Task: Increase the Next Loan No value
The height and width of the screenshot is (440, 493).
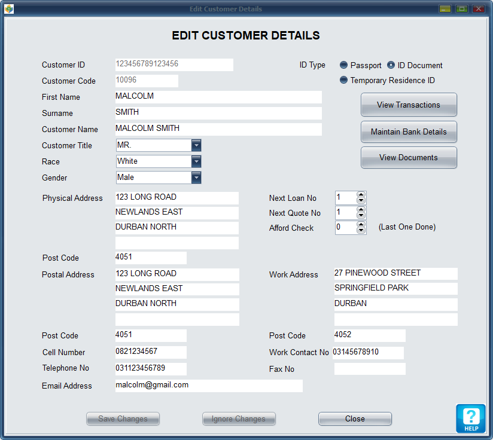Action: (361, 195)
